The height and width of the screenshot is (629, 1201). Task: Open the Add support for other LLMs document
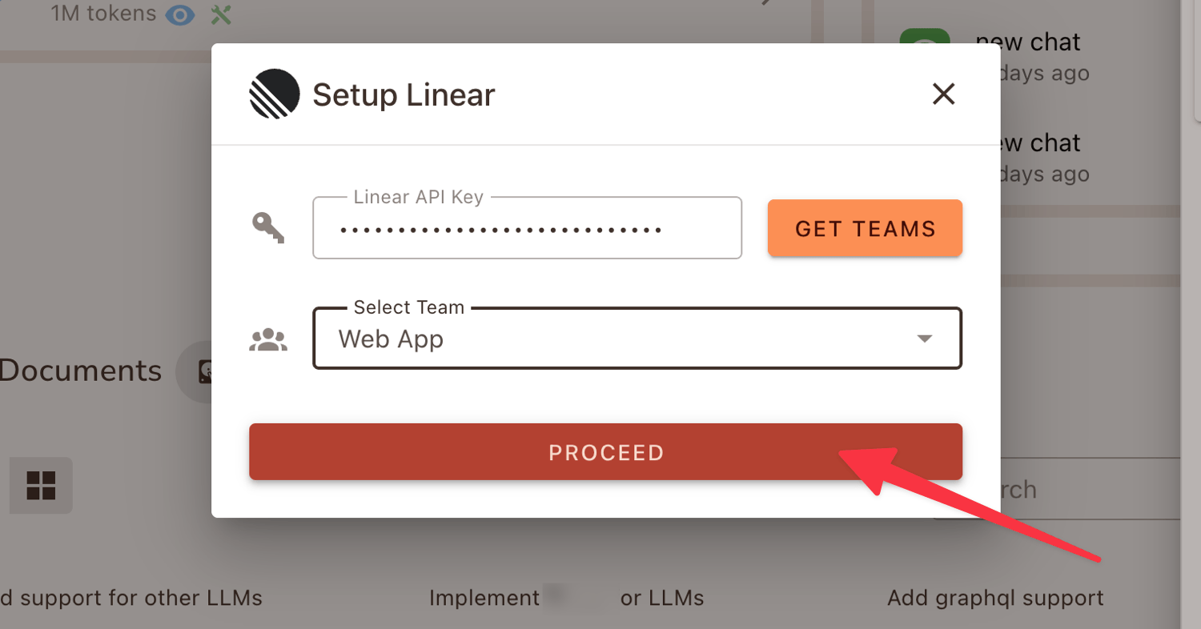(x=131, y=597)
